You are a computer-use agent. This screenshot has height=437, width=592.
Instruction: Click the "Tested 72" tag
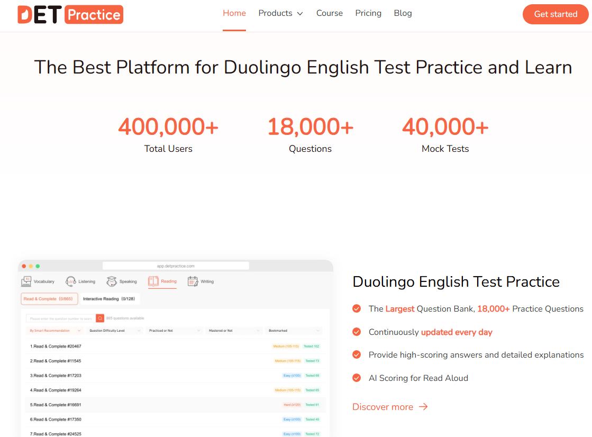(312, 434)
